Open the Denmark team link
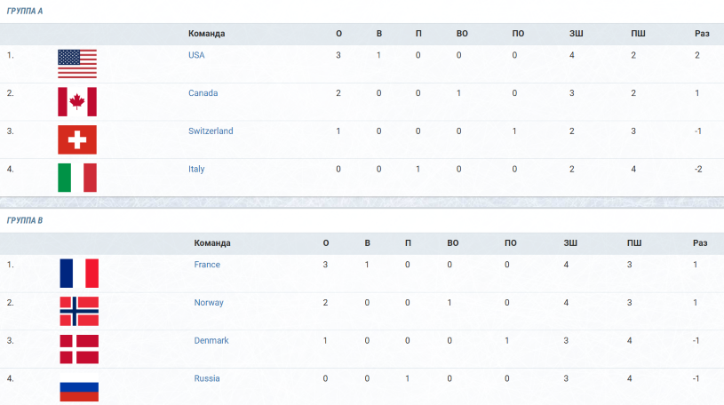Screen dimensions: 724x405 211,340
